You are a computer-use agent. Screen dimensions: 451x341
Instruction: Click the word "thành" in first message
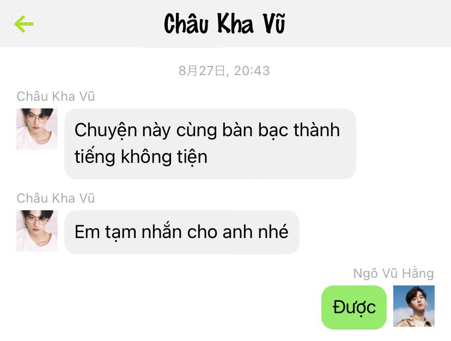click(316, 130)
